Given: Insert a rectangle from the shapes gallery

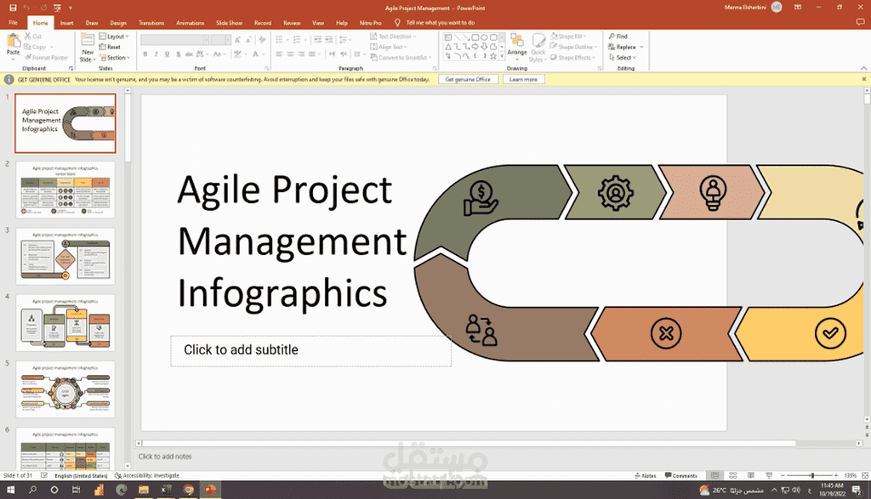Looking at the screenshot, I should (x=475, y=37).
